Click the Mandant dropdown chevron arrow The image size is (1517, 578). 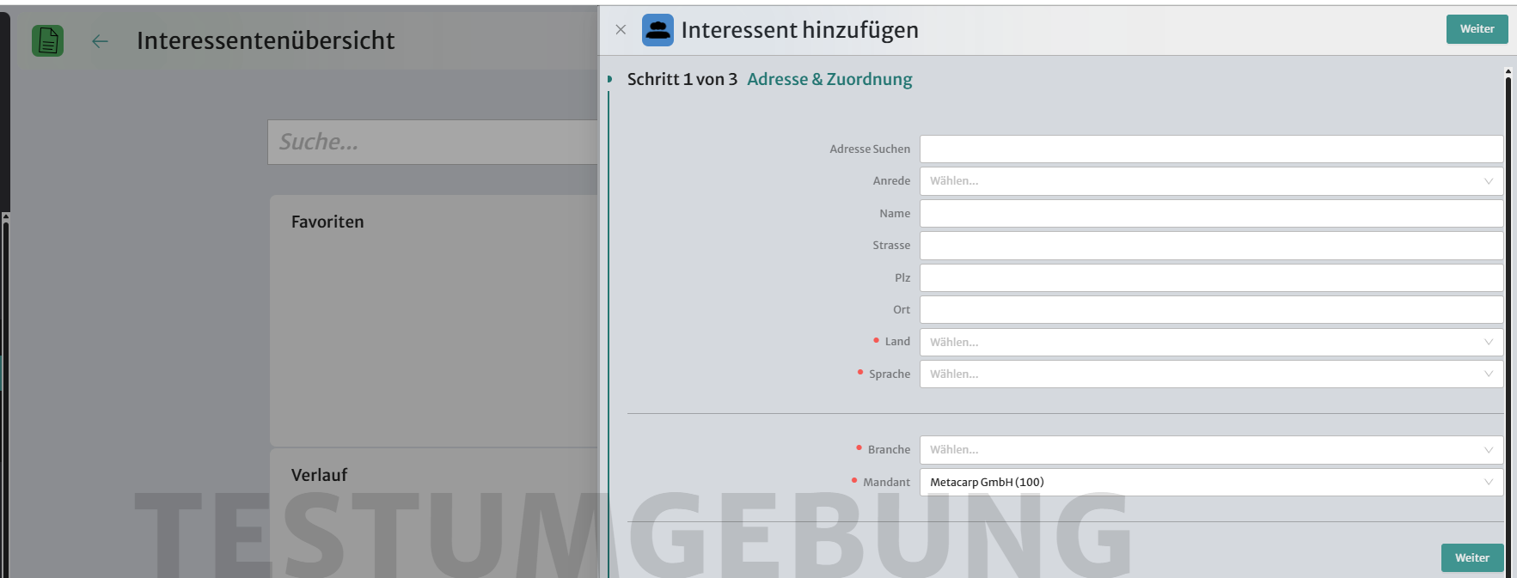click(x=1488, y=482)
